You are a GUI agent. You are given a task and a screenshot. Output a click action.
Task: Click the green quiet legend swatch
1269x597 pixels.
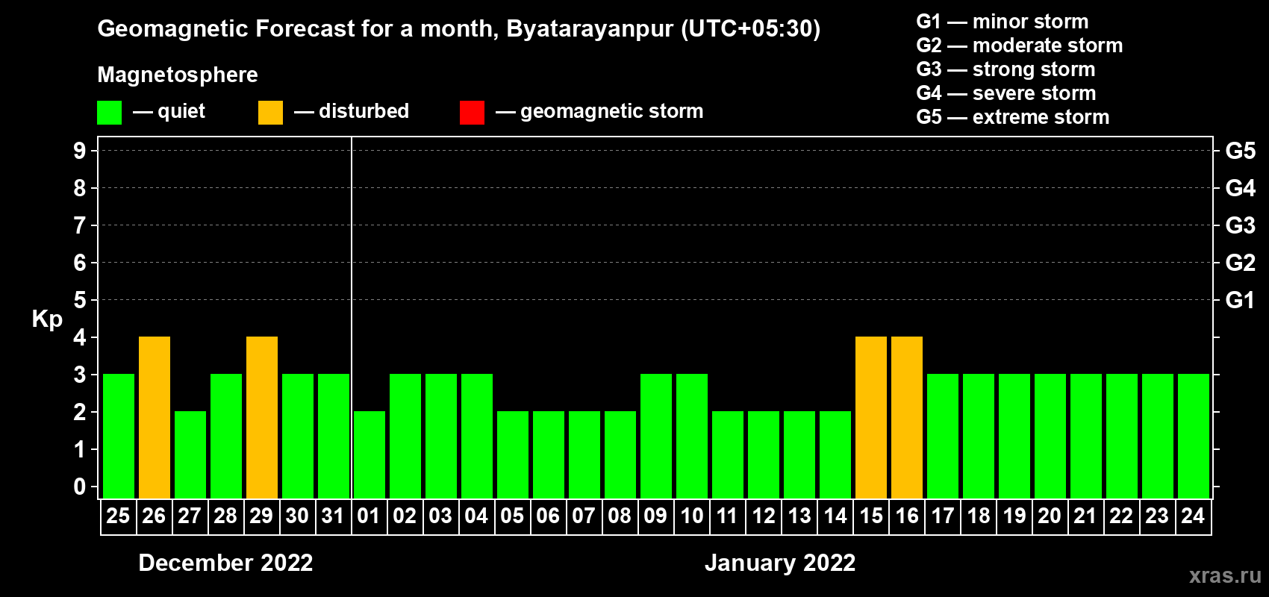110,113
